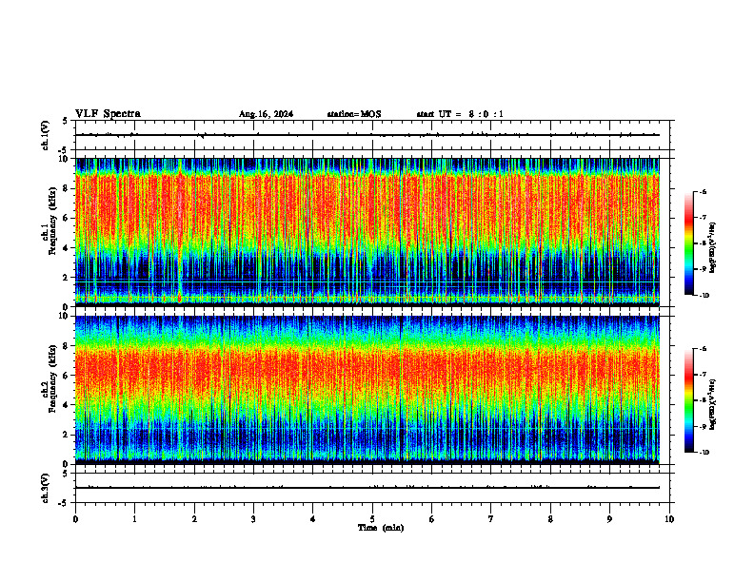The image size is (754, 582).
Task: Click the "-10" label on ch.2 colorbar
Action: pos(704,453)
